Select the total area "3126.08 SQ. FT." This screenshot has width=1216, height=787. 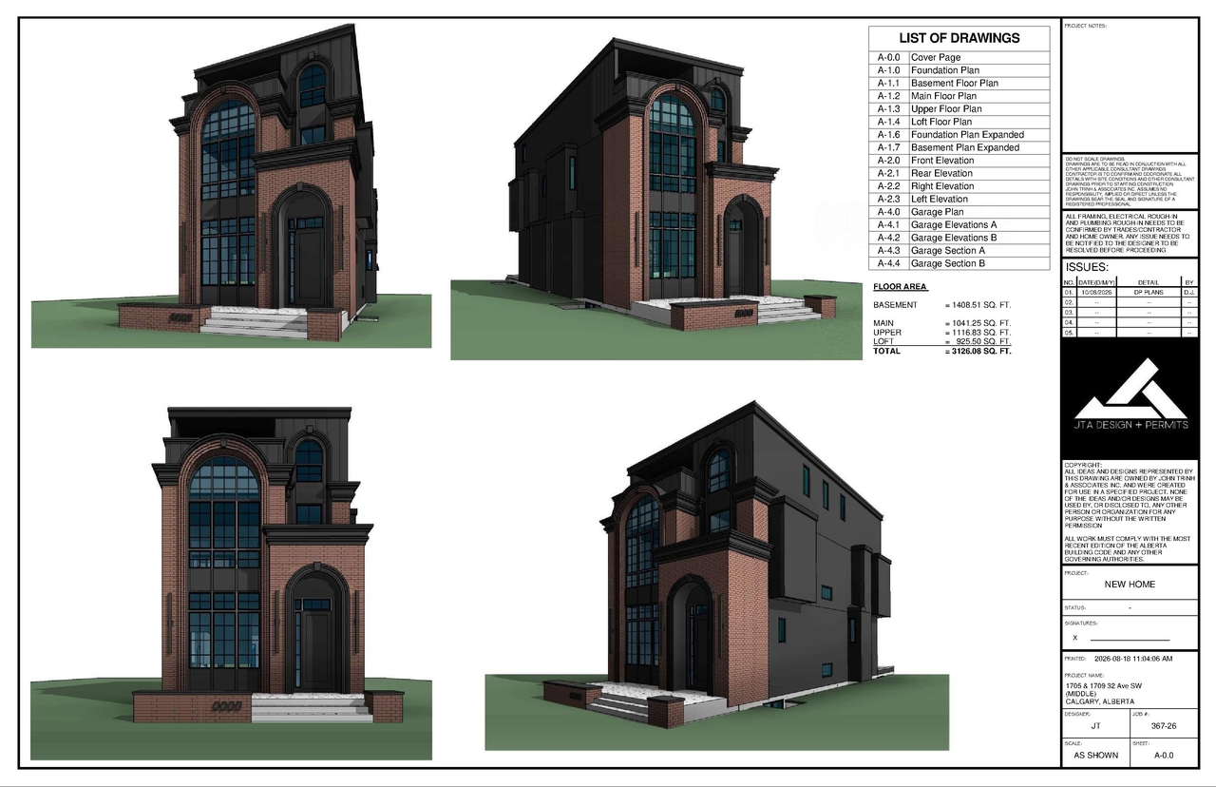(x=981, y=351)
